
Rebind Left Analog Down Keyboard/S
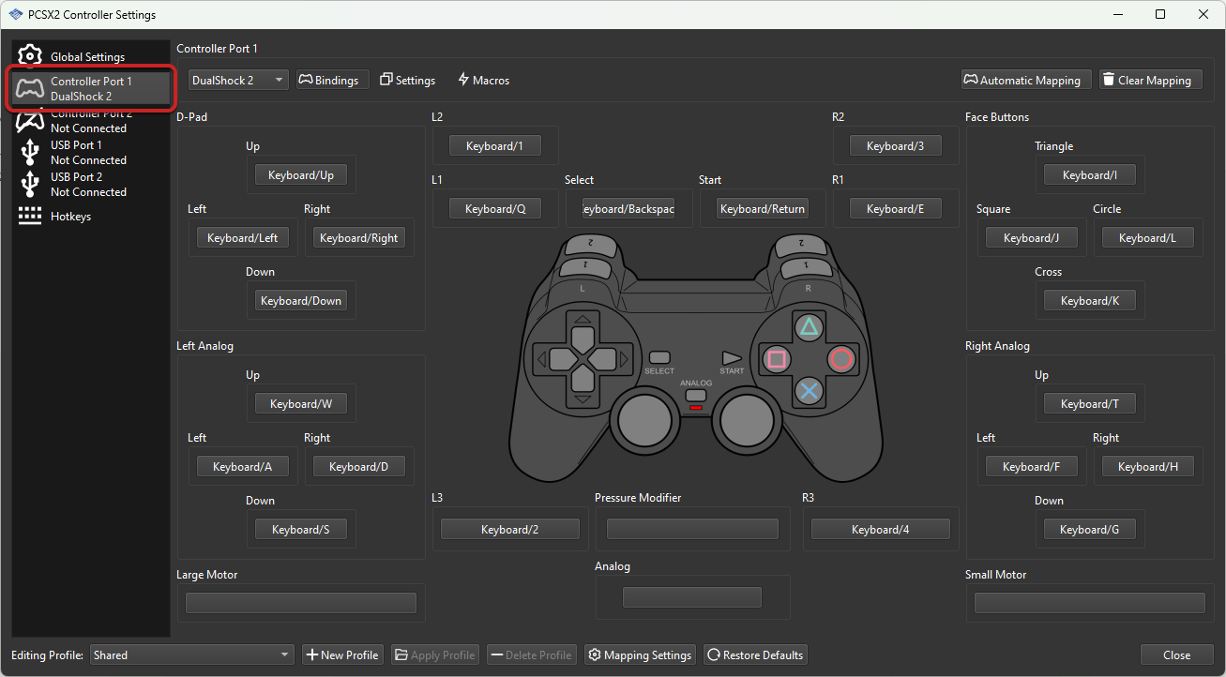click(301, 530)
